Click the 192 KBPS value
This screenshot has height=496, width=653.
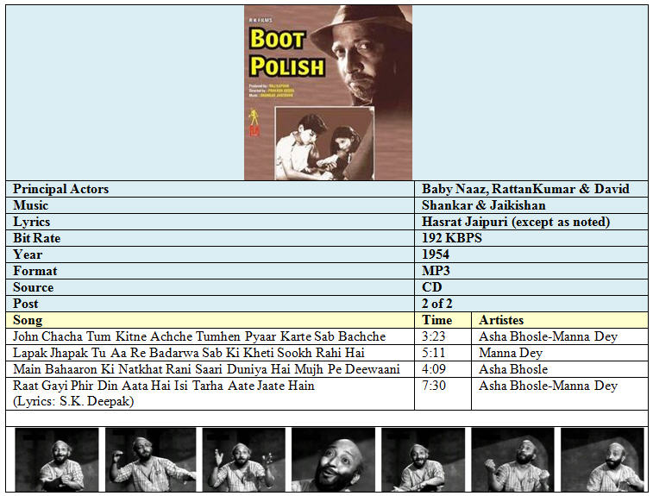pos(451,238)
